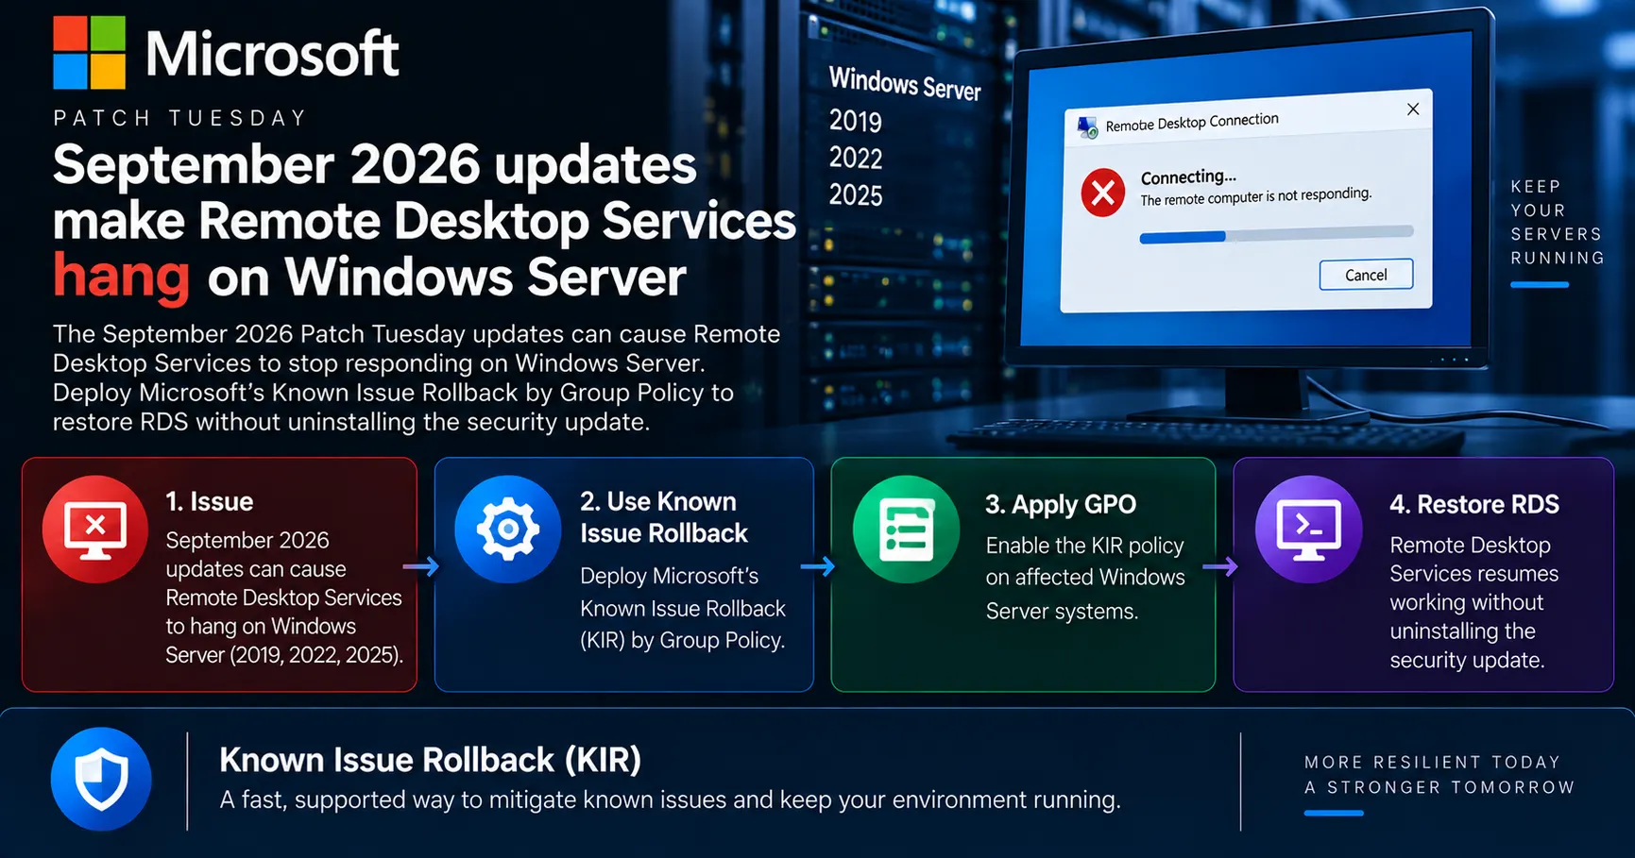
Task: Click the intro paragraph starting "The September 2026 Patch Tuesday"
Action: (x=417, y=378)
